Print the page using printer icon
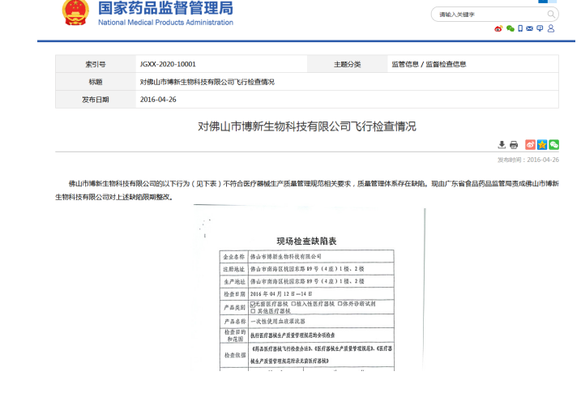 pos(514,144)
